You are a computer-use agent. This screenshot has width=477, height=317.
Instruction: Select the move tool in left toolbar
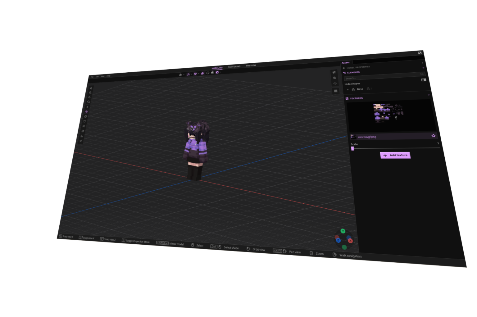[x=86, y=111]
